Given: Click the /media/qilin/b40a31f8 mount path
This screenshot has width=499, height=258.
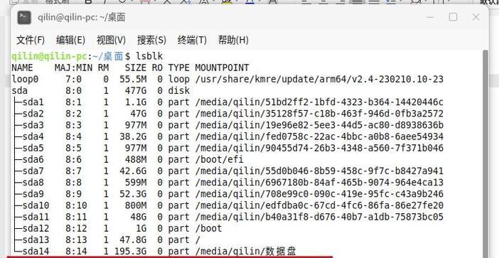Looking at the screenshot, I should coord(319,217).
